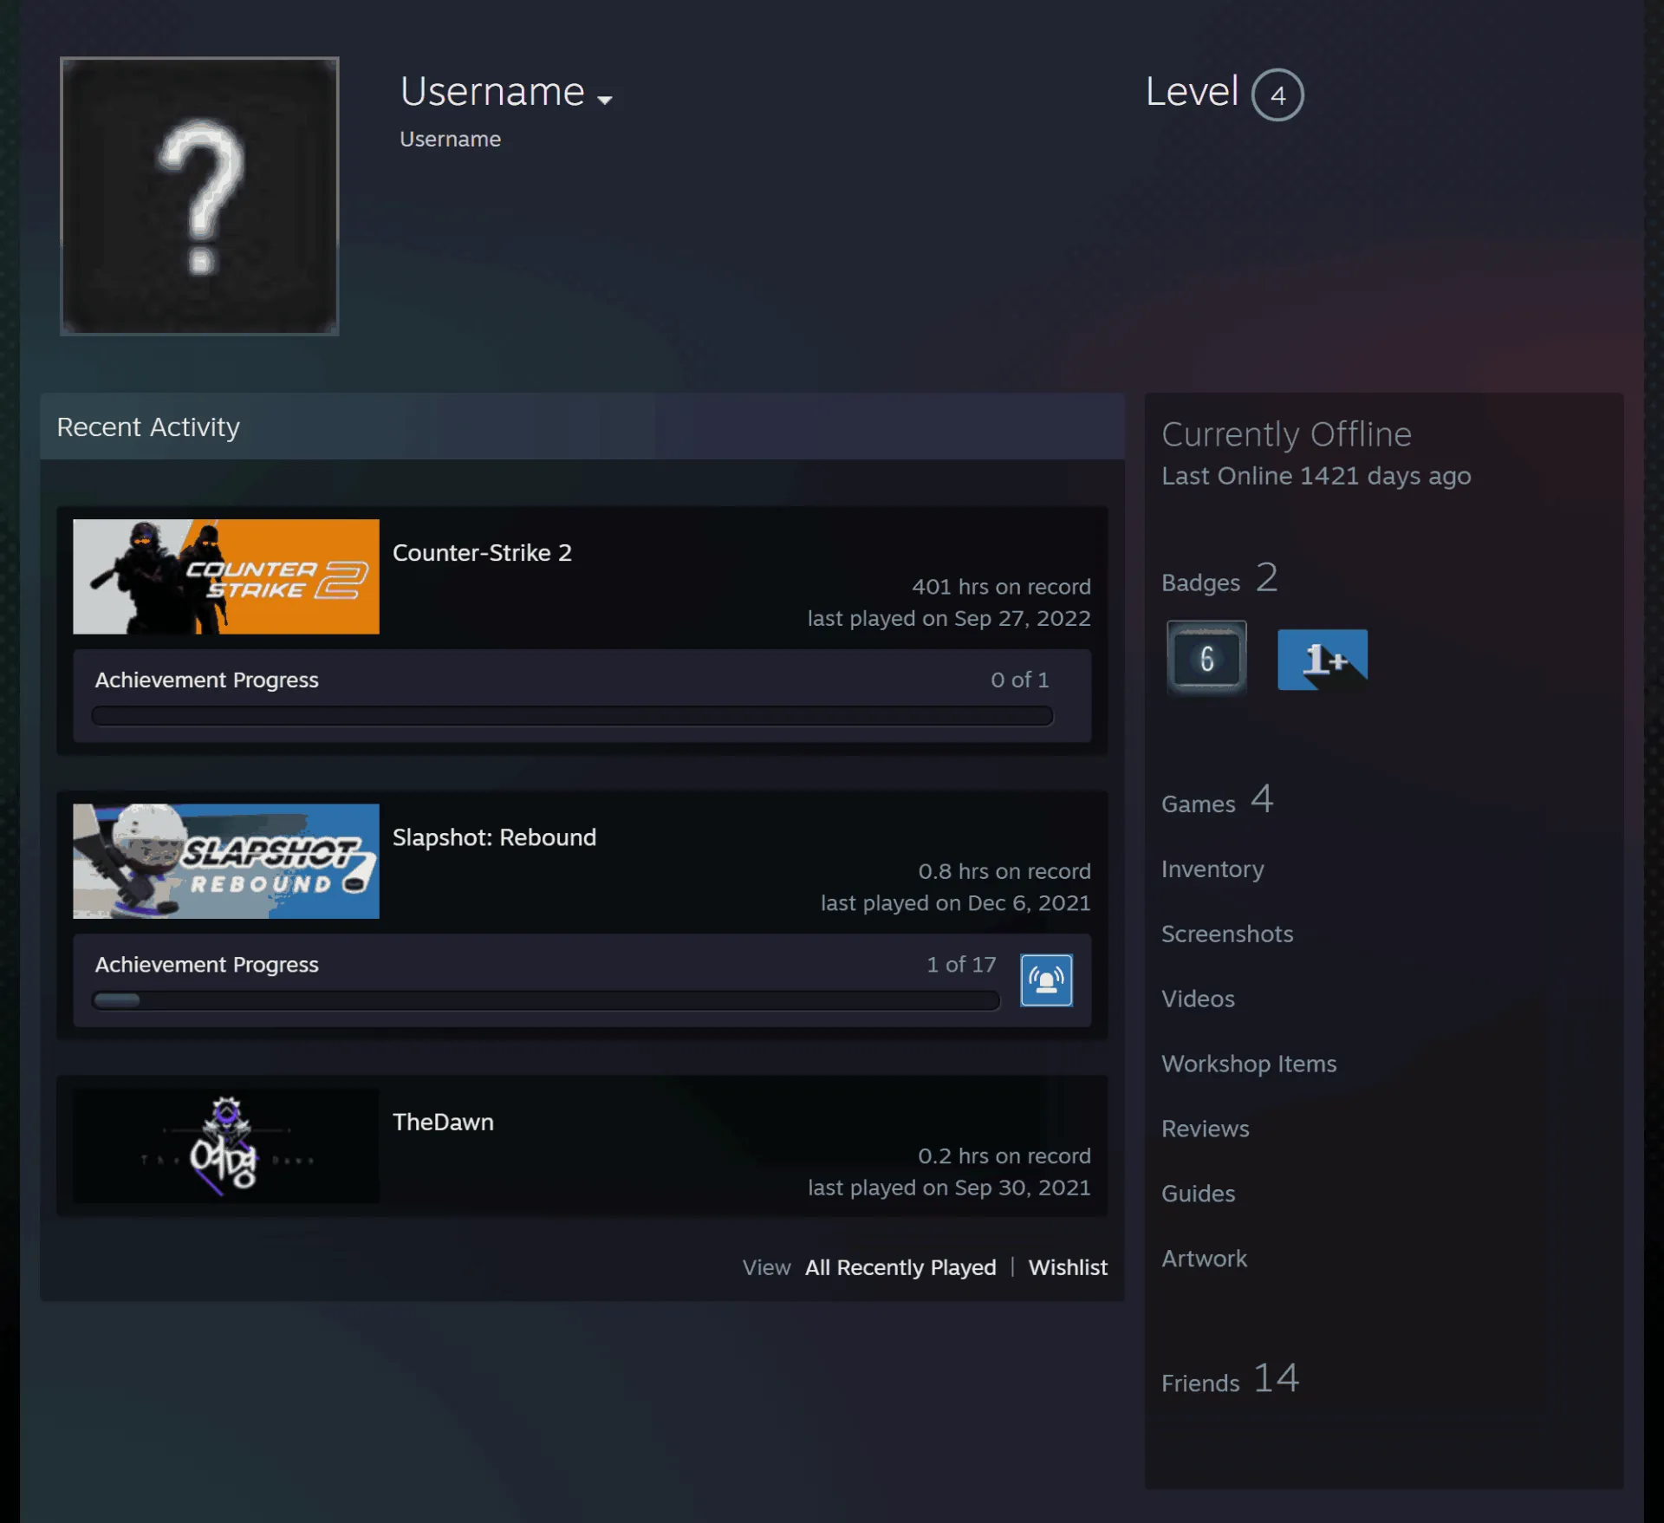This screenshot has height=1523, width=1664.
Task: Click Counter-Strike 2 Achievement Progress label
Action: coord(206,680)
